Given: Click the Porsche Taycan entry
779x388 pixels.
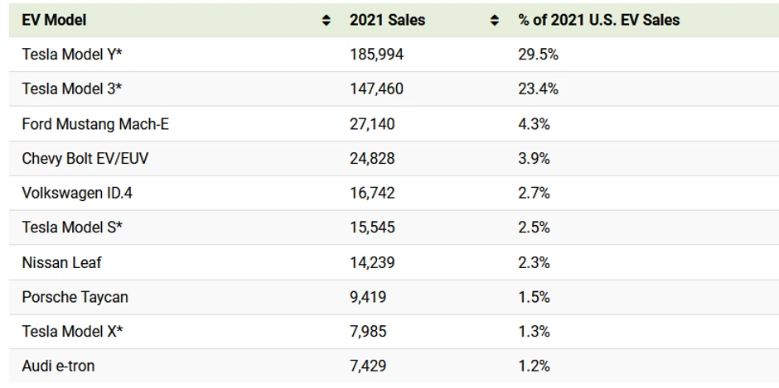Looking at the screenshot, I should tap(75, 296).
